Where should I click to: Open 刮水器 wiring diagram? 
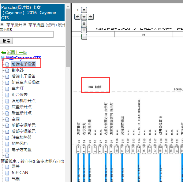pos(18,70)
